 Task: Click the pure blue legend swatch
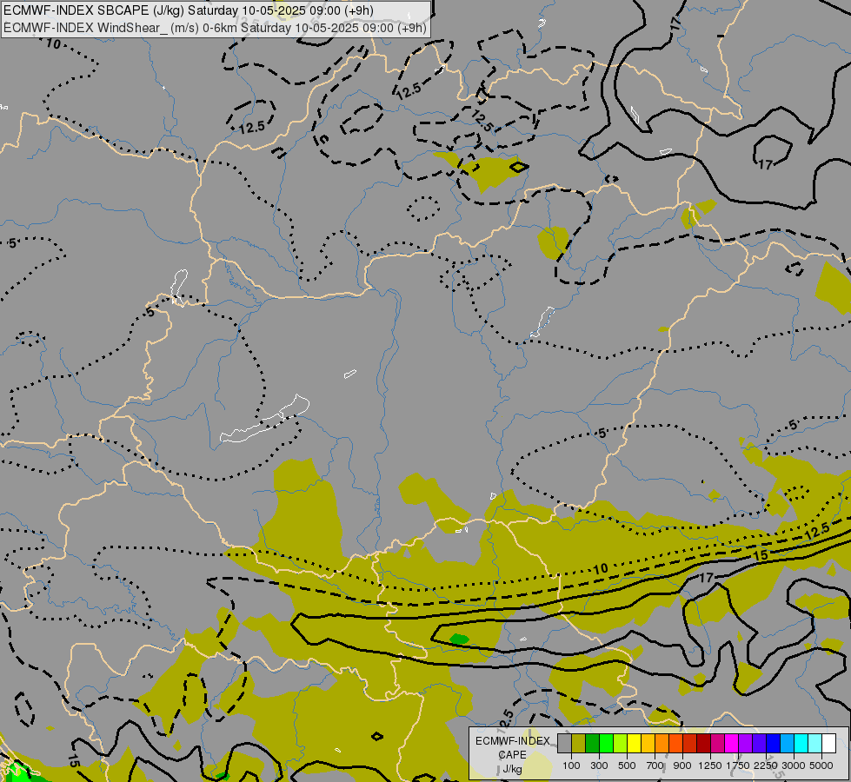774,743
